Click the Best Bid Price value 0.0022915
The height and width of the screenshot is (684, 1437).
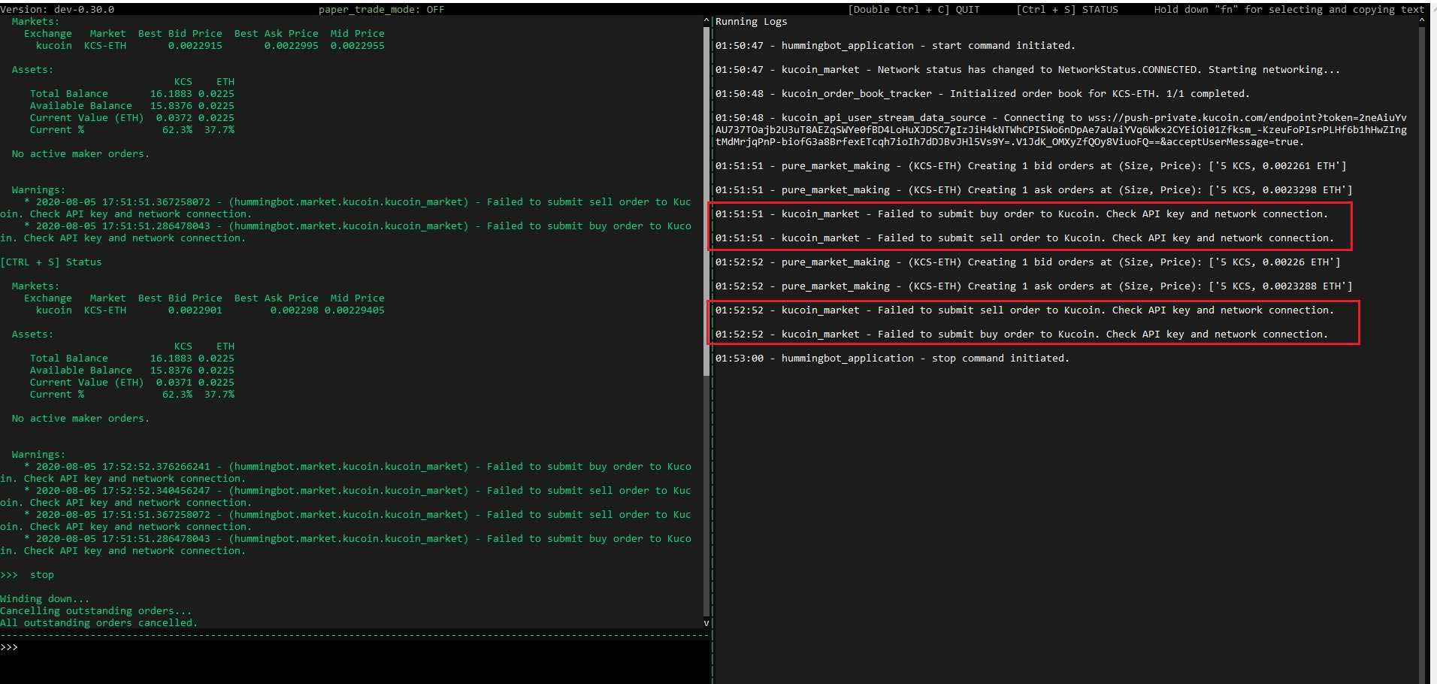tap(195, 46)
